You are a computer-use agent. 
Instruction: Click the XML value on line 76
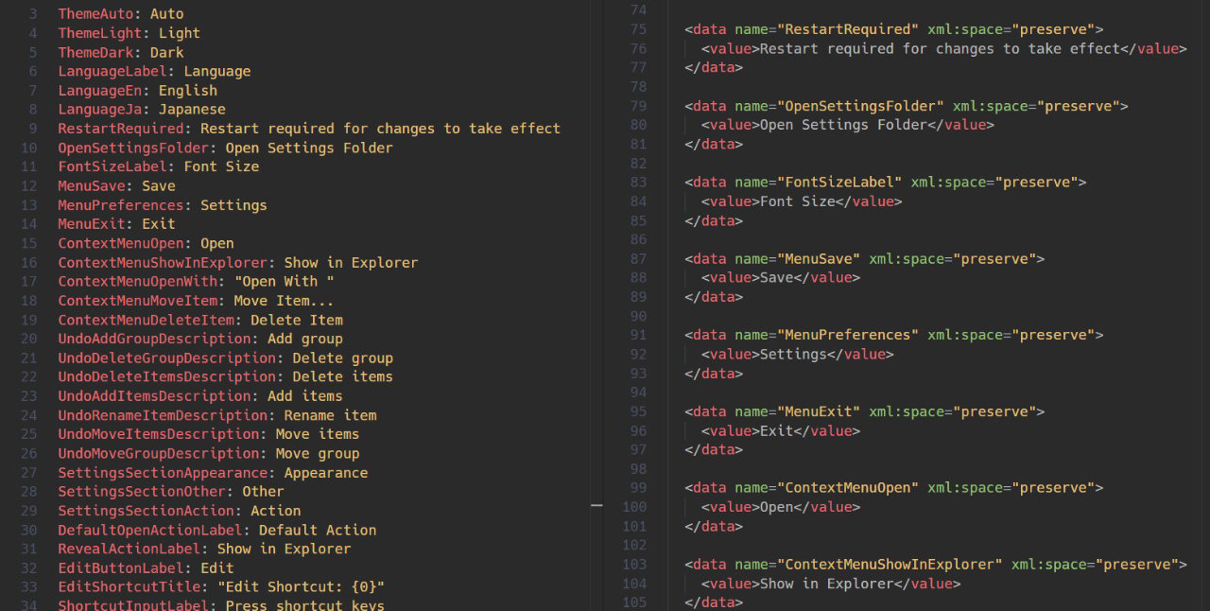pos(940,48)
